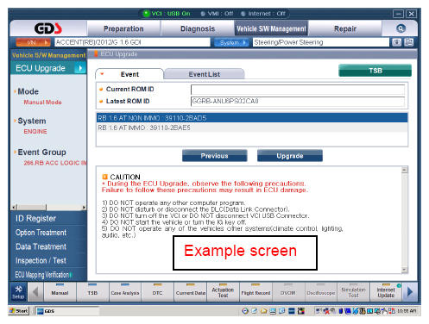Select GDS in the Windows taskbar
429x324 pixels.
67,311
